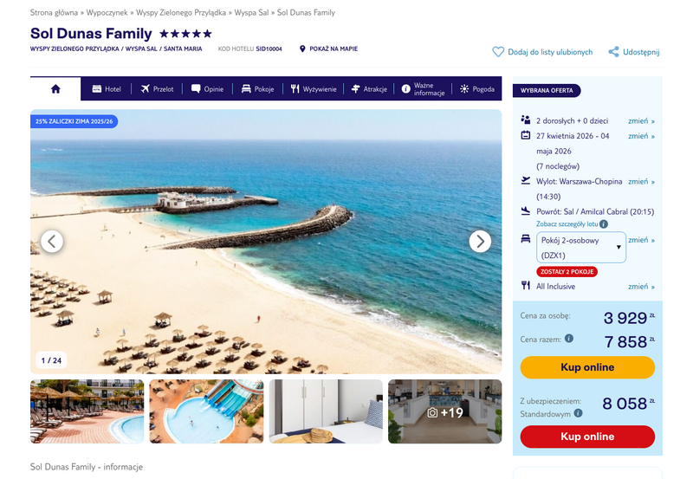The image size is (693, 479).
Task: Click info icon beside Cena razem
Action: point(569,339)
